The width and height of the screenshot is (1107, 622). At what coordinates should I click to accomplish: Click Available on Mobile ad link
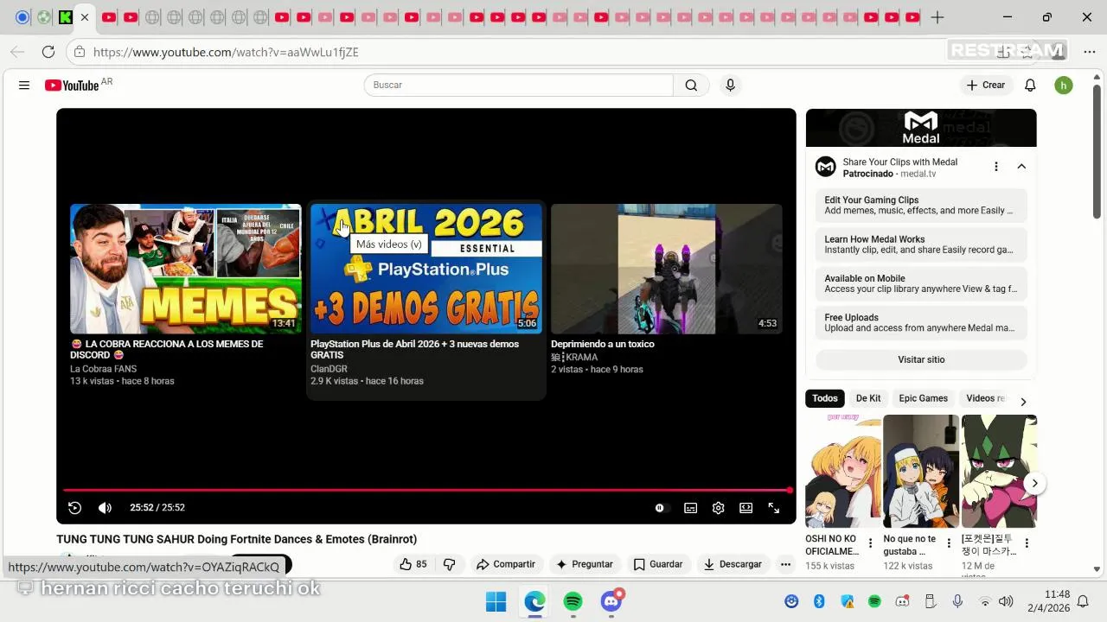921,283
